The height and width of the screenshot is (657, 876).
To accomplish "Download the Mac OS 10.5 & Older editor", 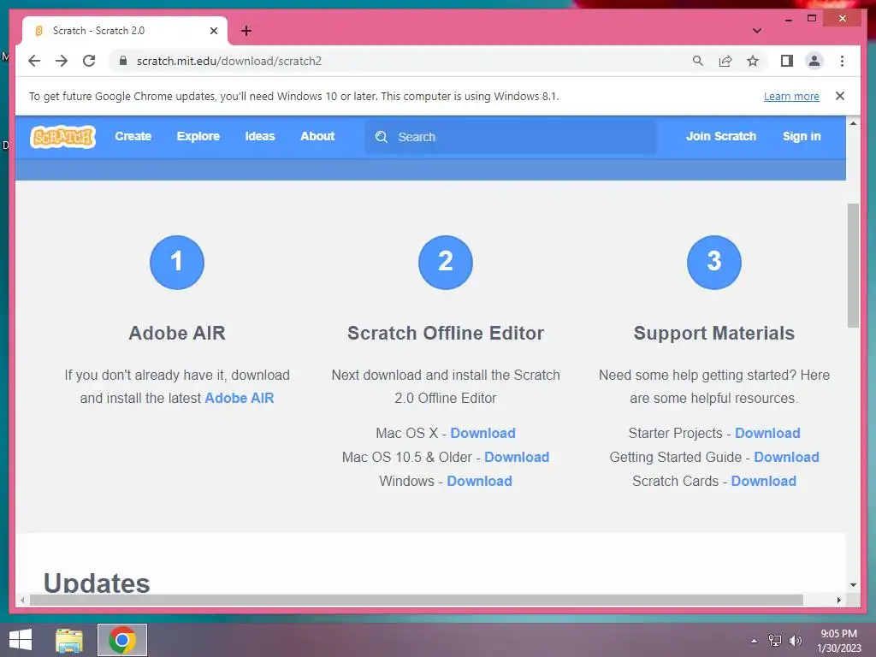I will [517, 458].
